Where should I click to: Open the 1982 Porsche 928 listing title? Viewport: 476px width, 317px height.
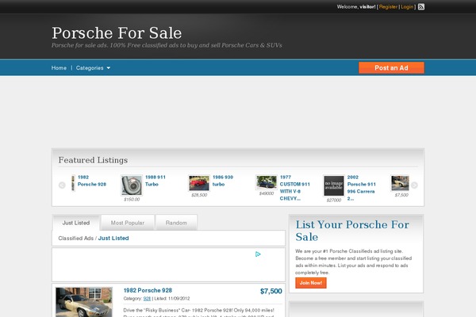pyautogui.click(x=148, y=290)
